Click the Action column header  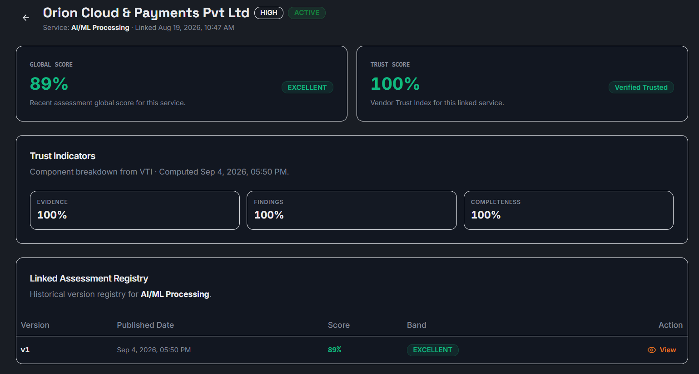pyautogui.click(x=670, y=325)
